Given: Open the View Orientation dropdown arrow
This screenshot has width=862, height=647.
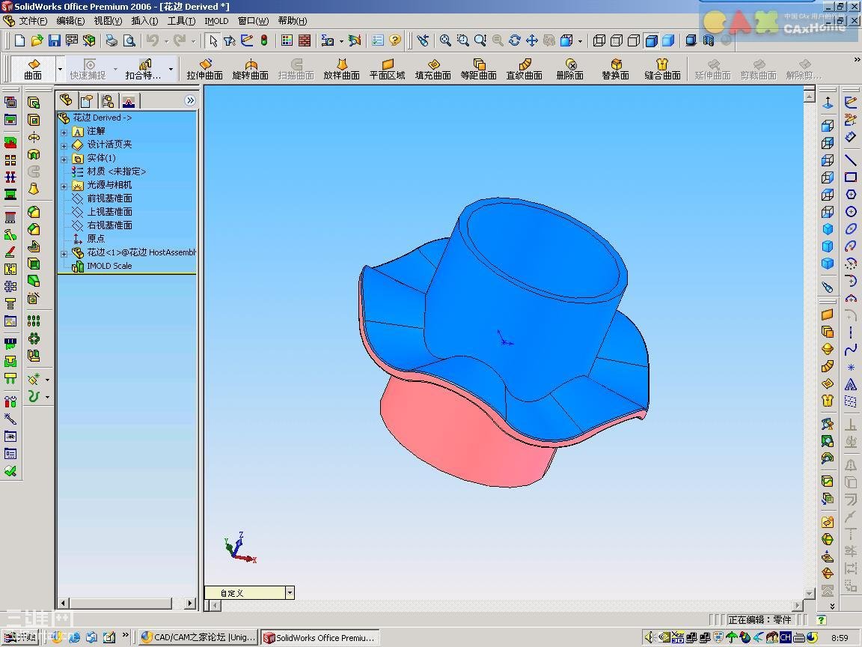Looking at the screenshot, I should point(580,41).
